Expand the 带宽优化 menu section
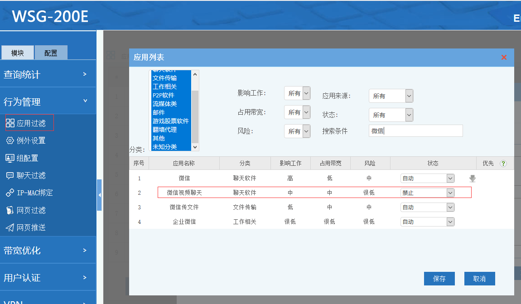This screenshot has height=304, width=521. (48, 250)
